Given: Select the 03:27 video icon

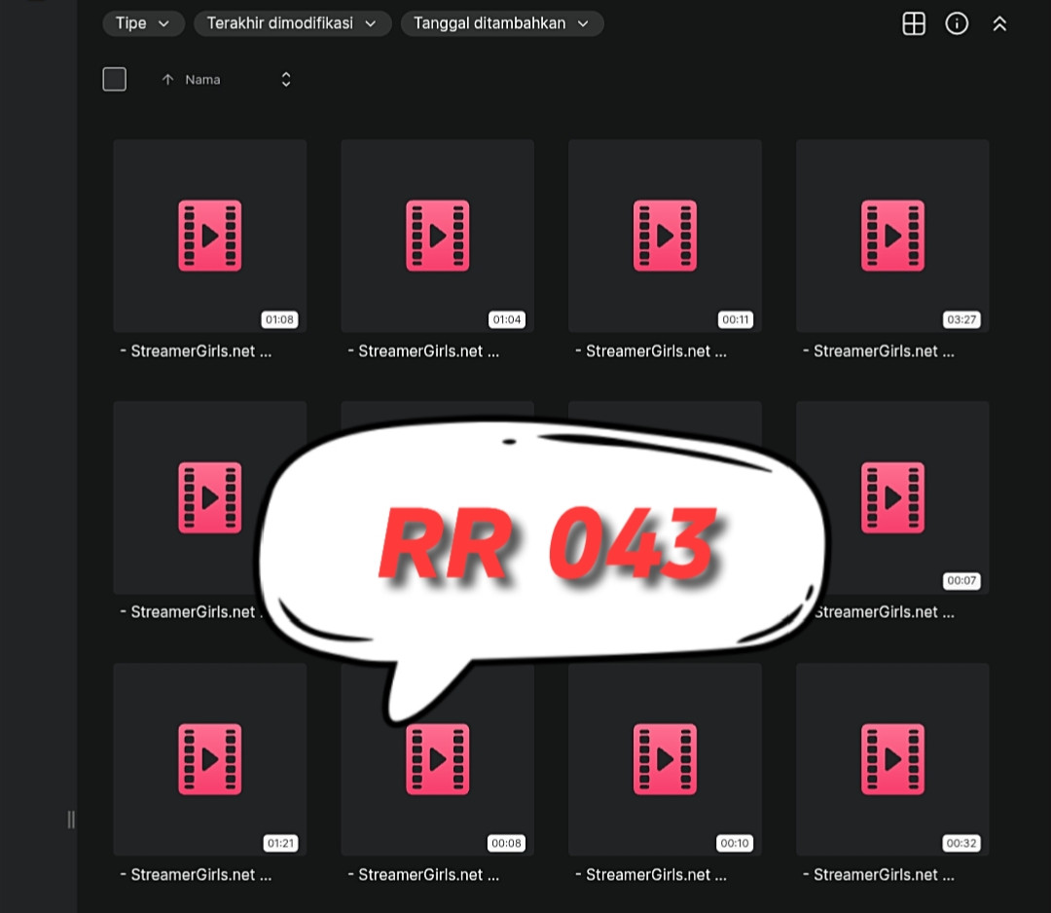Looking at the screenshot, I should point(892,236).
